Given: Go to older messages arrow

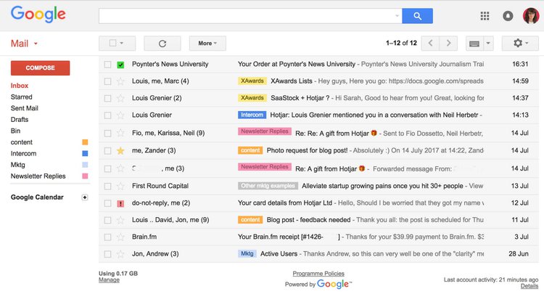Looking at the screenshot, I should [448, 43].
